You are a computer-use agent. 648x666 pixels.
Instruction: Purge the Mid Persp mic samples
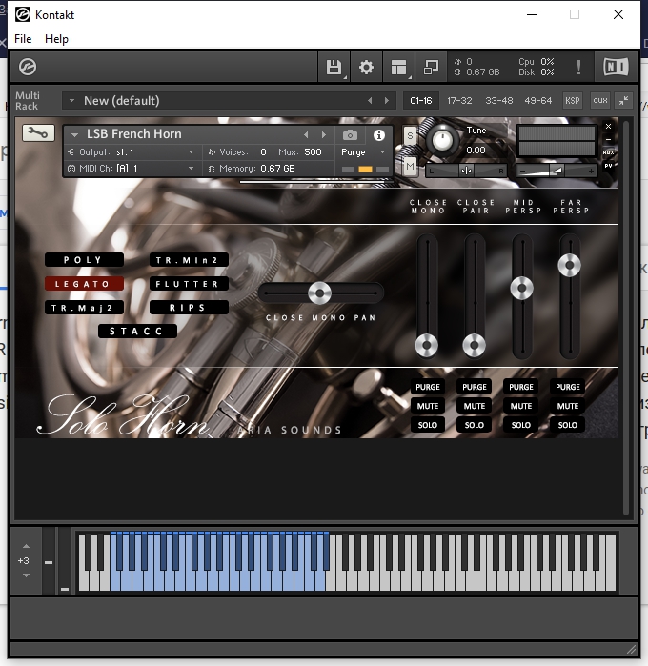point(521,387)
